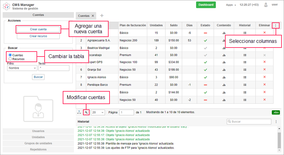Image resolution: width=284 pixels, height=155 pixels.
Task: Click log entry 'Los ajustes de FTP'
Action: [x=126, y=148]
